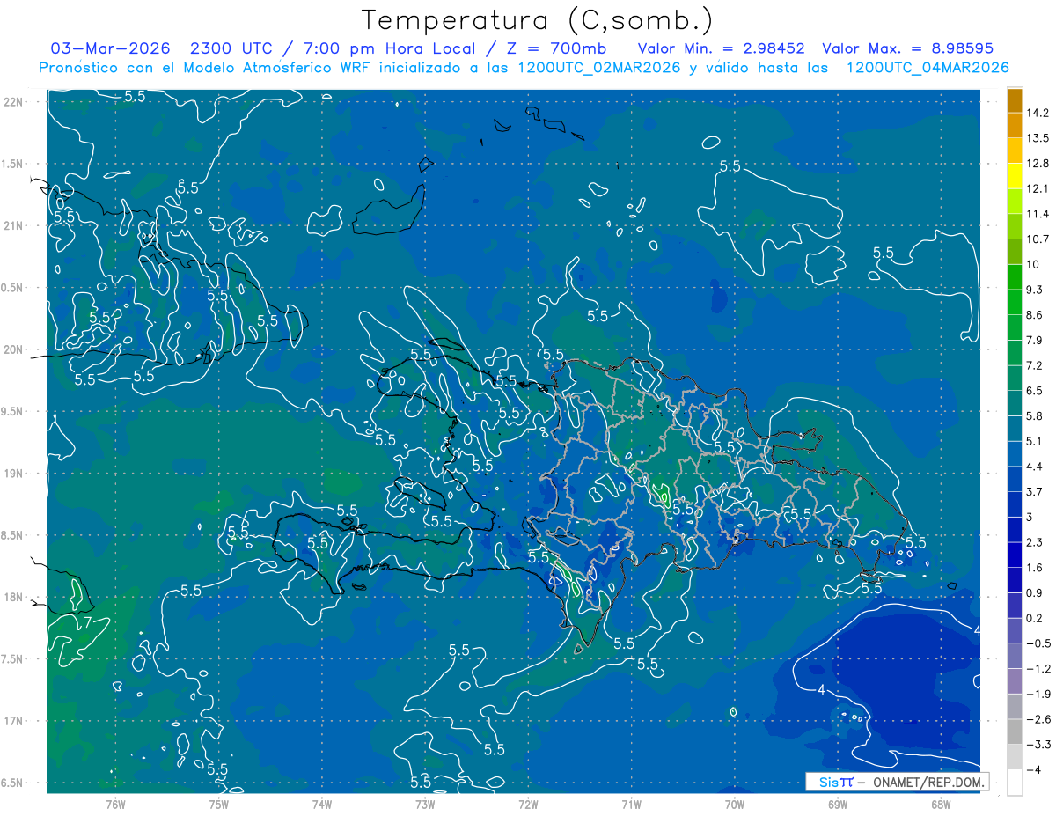Image resolution: width=1056 pixels, height=816 pixels.
Task: Click longitude label "69W"
Action: 838,805
